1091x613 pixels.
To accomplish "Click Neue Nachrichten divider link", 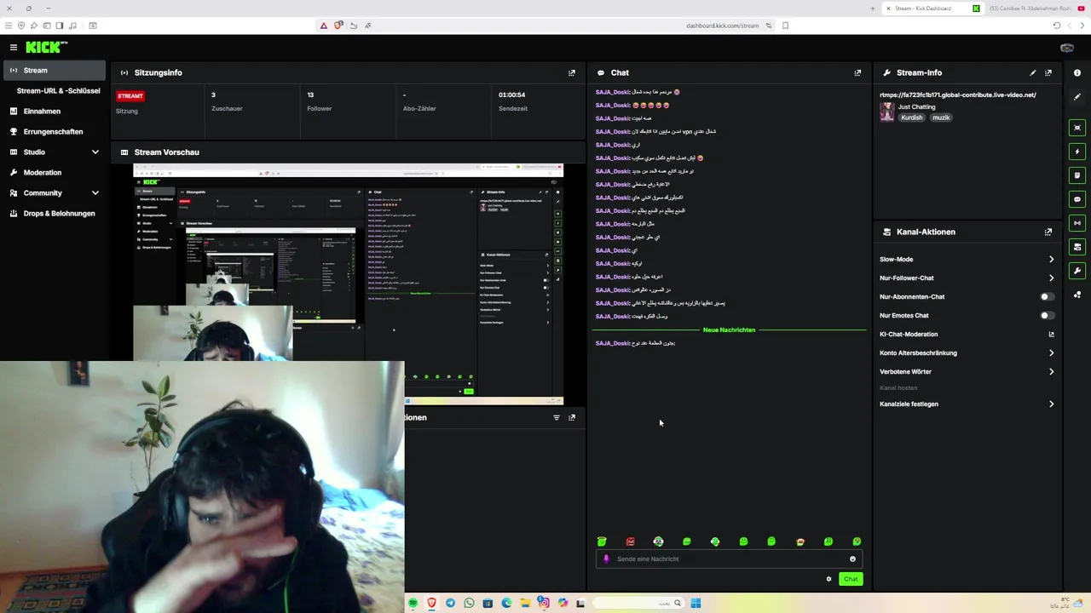I will 729,330.
